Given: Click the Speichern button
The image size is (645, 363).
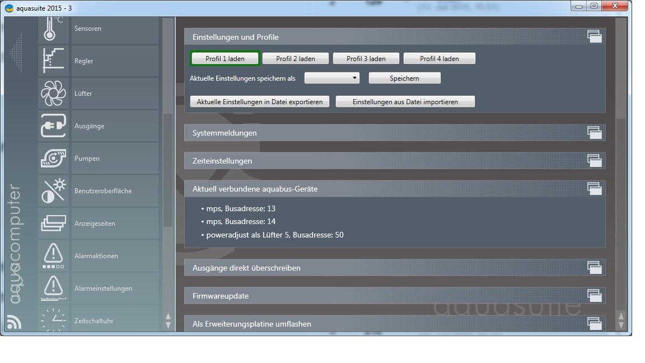Looking at the screenshot, I should tap(404, 78).
